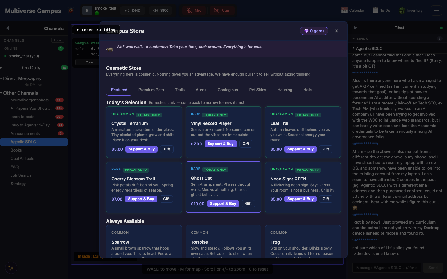Image resolution: width=447 pixels, height=279 pixels.
Task: Close the Campus Store dialog
Action: tap(336, 31)
